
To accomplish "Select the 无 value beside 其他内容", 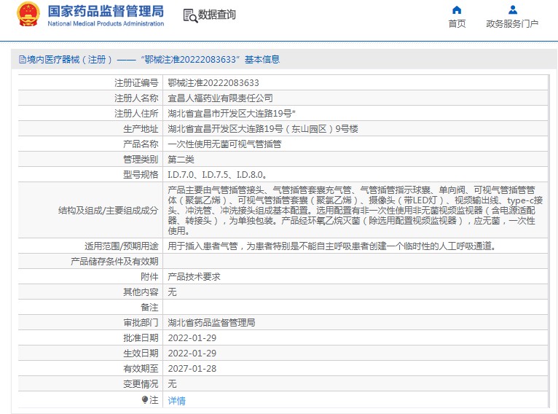I will tap(172, 292).
